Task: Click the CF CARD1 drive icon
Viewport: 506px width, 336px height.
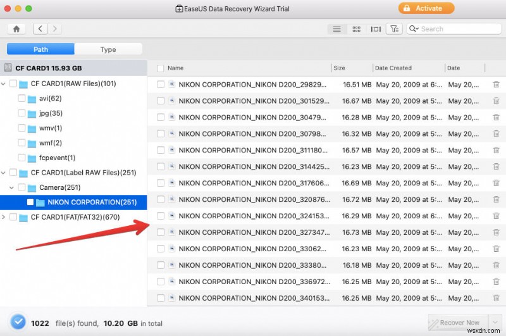Action: coord(8,68)
